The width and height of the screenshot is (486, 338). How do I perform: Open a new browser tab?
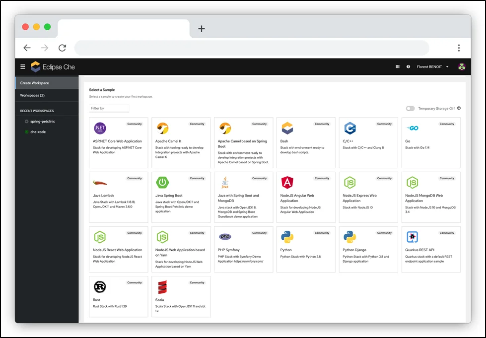tap(202, 29)
